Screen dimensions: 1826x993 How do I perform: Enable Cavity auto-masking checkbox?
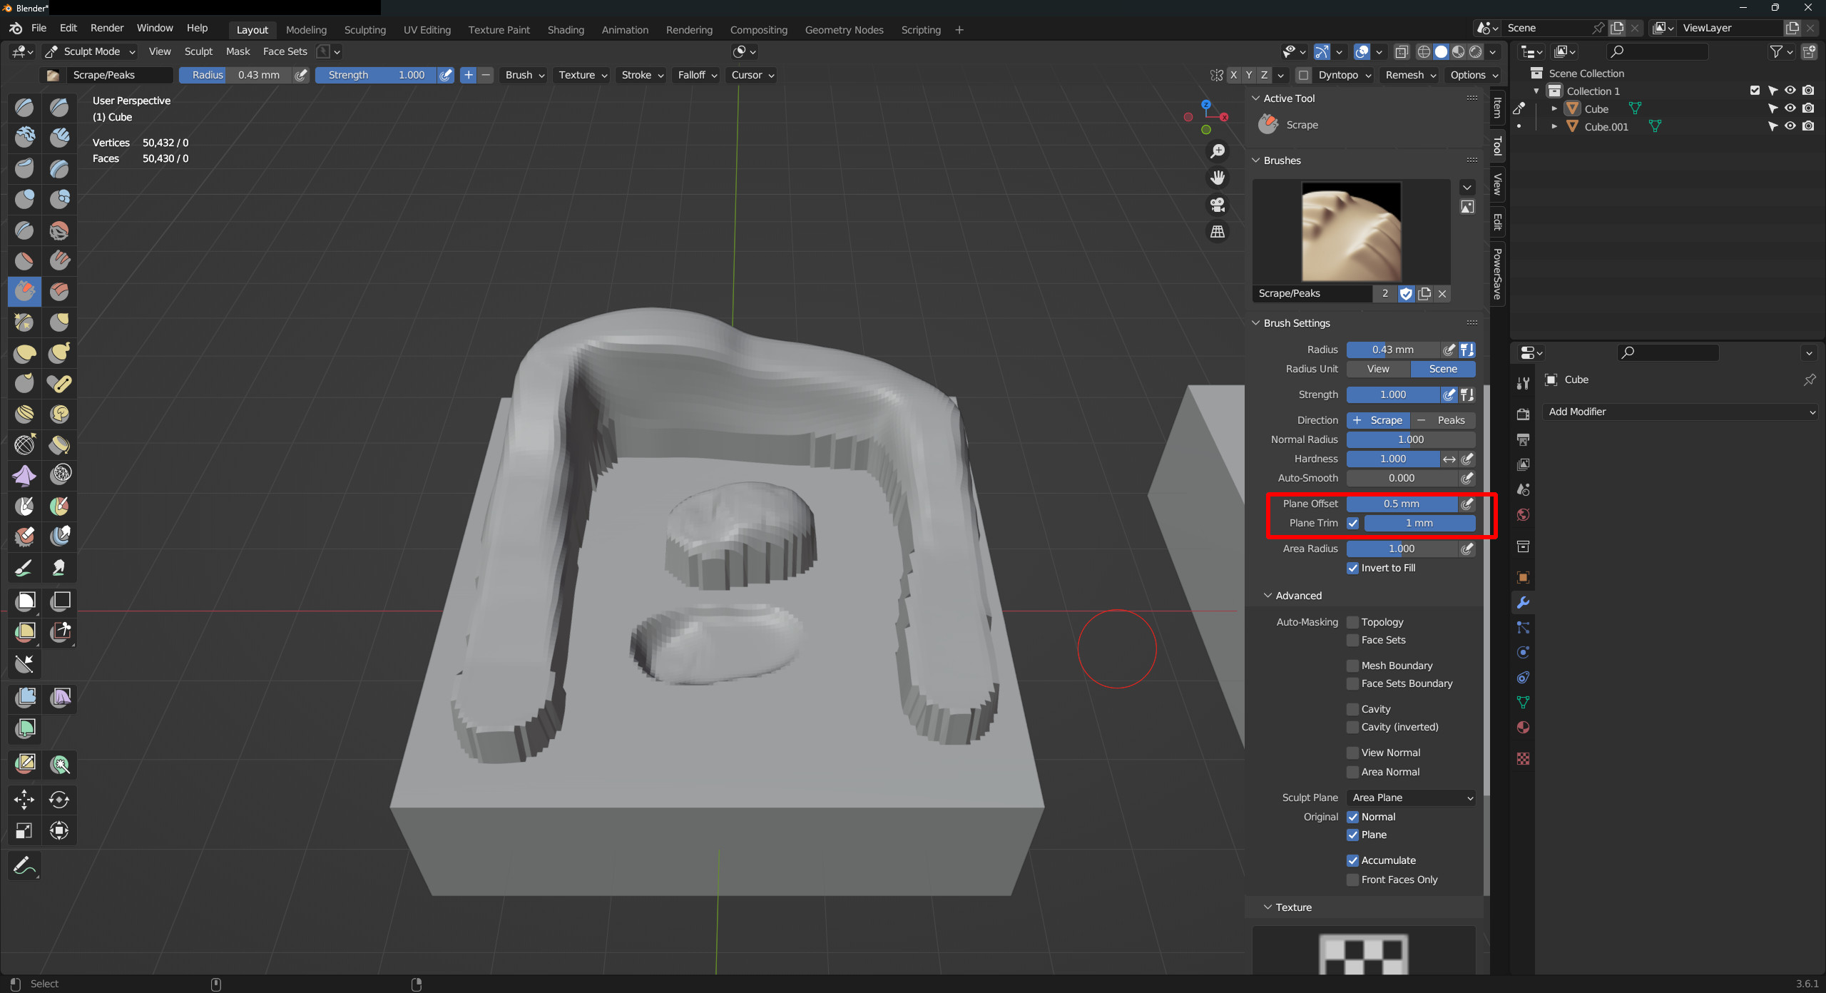[1352, 709]
